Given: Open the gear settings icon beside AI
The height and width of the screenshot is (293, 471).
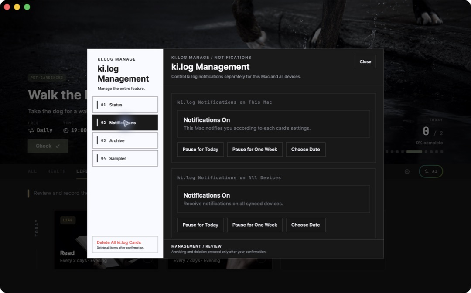Looking at the screenshot, I should pyautogui.click(x=407, y=171).
